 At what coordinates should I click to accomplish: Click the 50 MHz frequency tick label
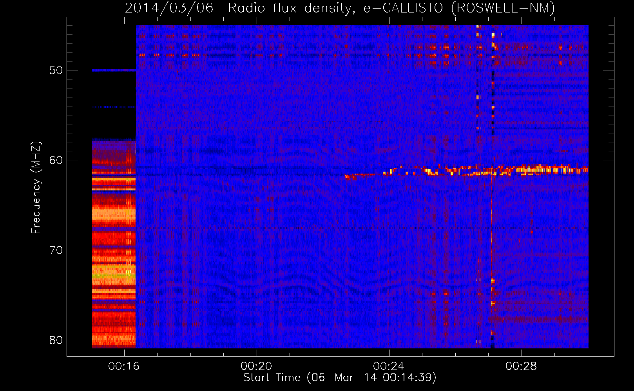tap(56, 70)
